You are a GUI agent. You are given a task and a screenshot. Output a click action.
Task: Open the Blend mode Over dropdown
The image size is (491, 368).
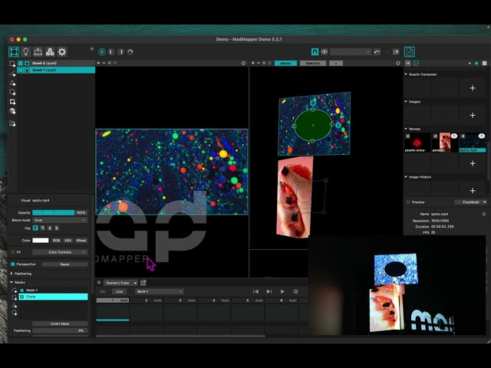pos(60,220)
